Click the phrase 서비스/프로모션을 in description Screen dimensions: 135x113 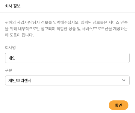[97, 29]
